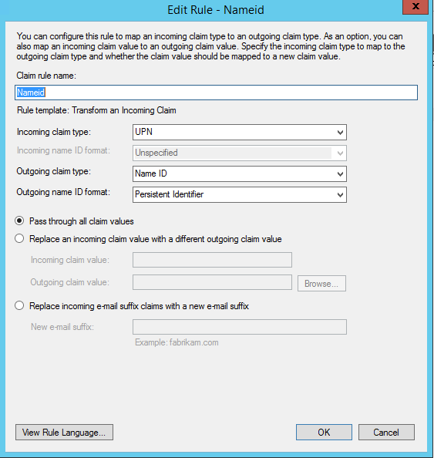The image size is (434, 458).
Task: Open the Outgoing claim type Name ID dropdown
Action: click(240, 173)
